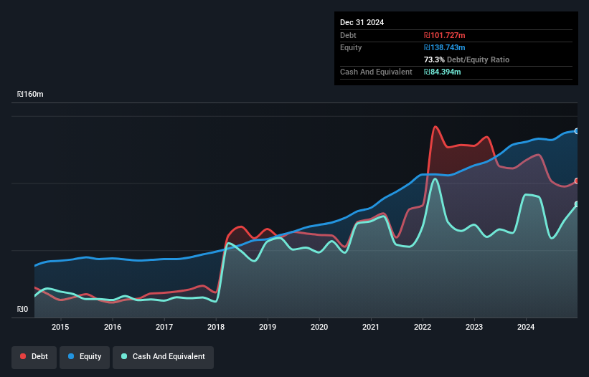Toggle the Cash And Equivalent legend button

(x=163, y=357)
